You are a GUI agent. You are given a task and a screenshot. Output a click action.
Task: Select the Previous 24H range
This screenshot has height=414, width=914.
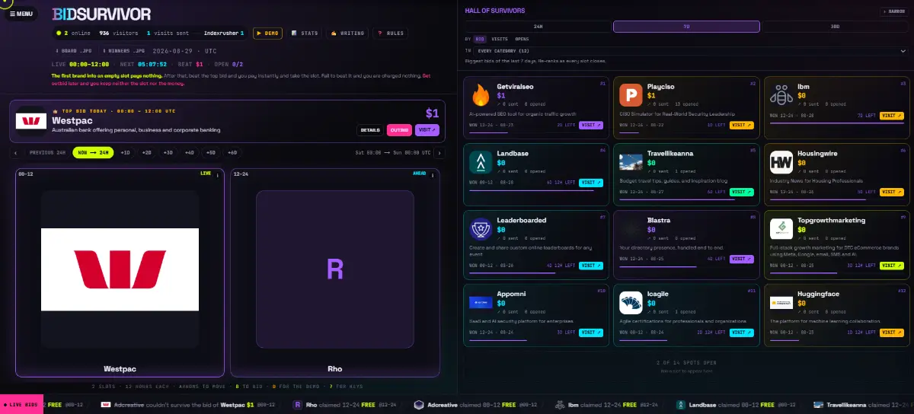[x=46, y=152]
